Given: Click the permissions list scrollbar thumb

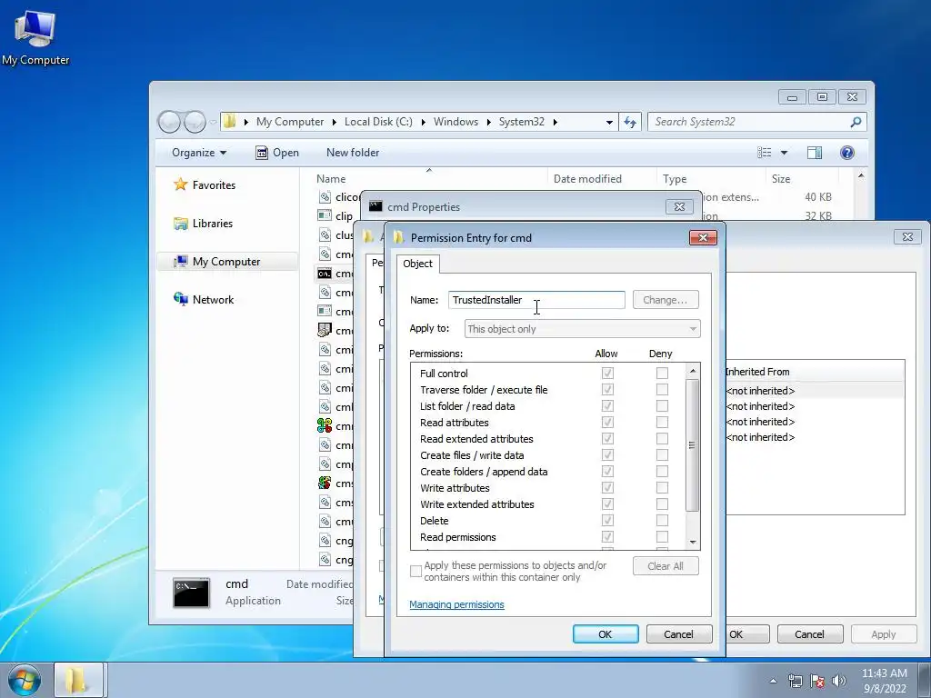Looking at the screenshot, I should 692,445.
